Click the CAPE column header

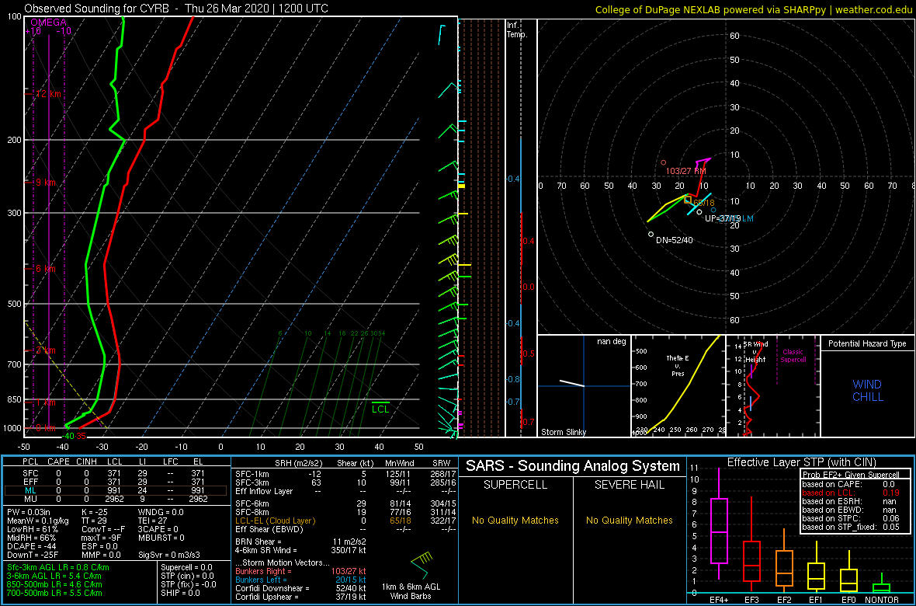pos(58,462)
